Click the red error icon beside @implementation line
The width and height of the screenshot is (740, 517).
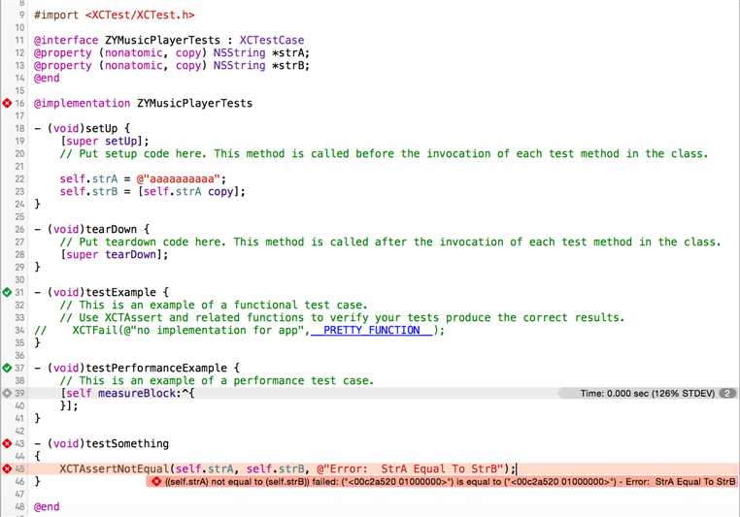7,103
